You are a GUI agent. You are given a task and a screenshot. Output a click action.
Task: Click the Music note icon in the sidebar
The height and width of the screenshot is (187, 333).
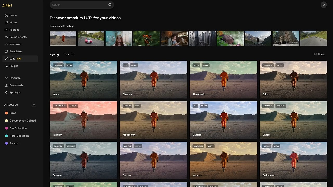click(x=6, y=23)
